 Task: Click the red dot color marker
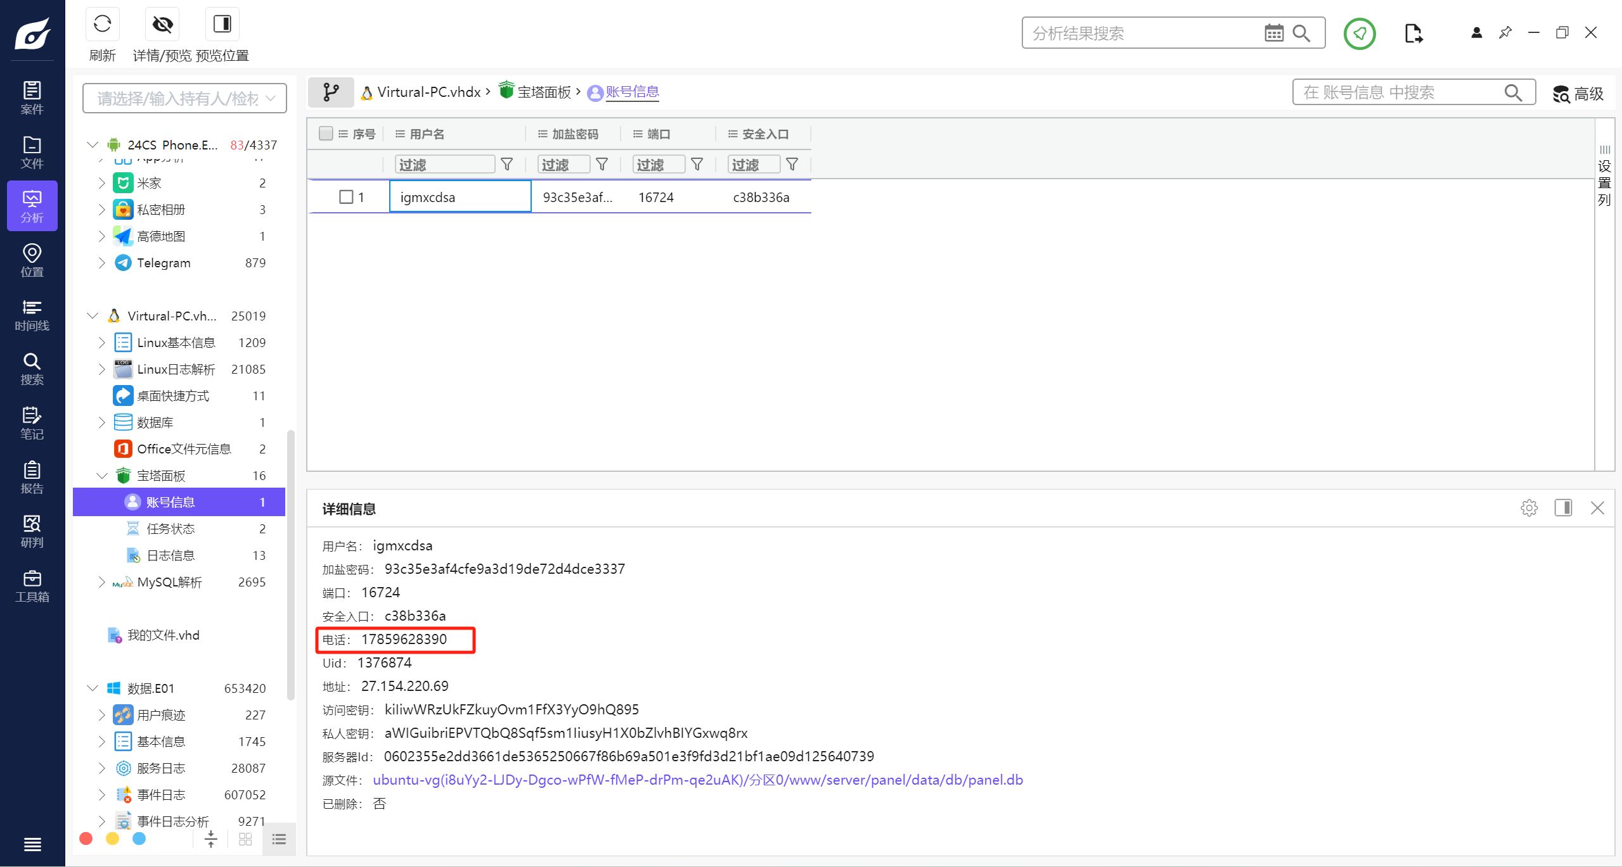pyautogui.click(x=86, y=839)
